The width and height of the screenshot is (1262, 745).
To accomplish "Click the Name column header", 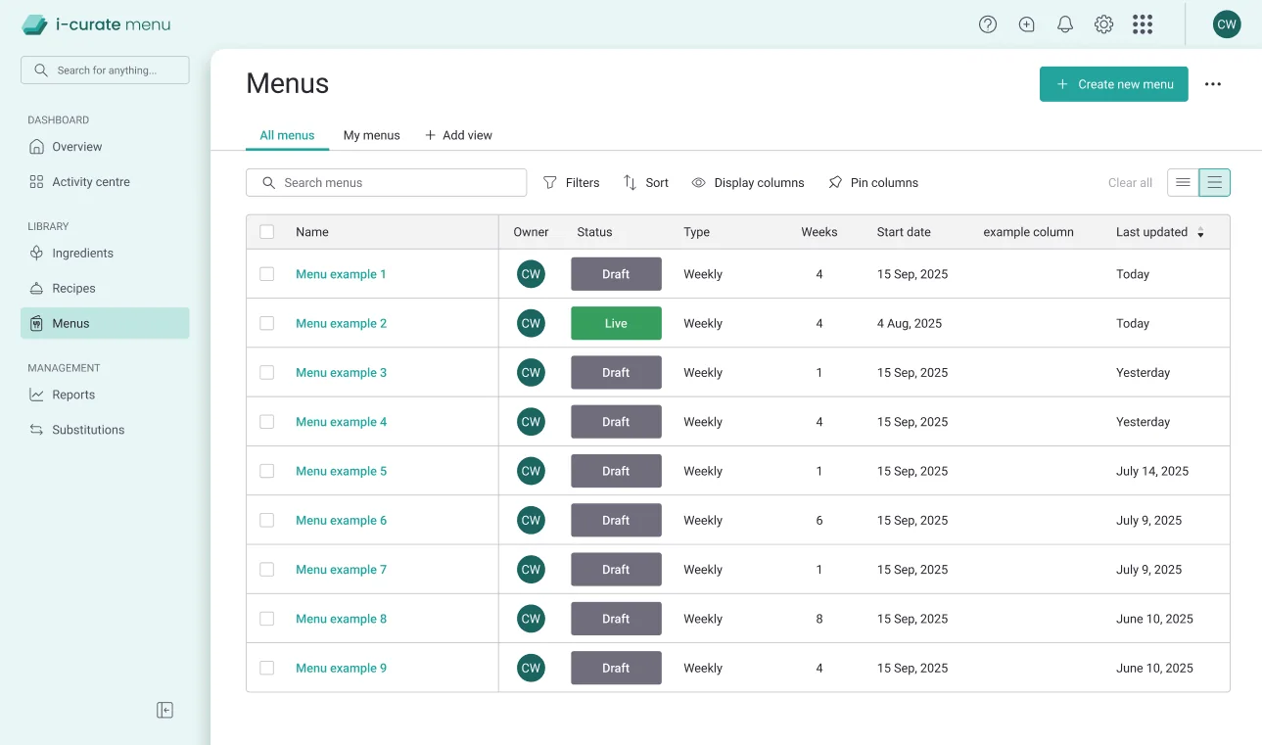I will tap(311, 232).
